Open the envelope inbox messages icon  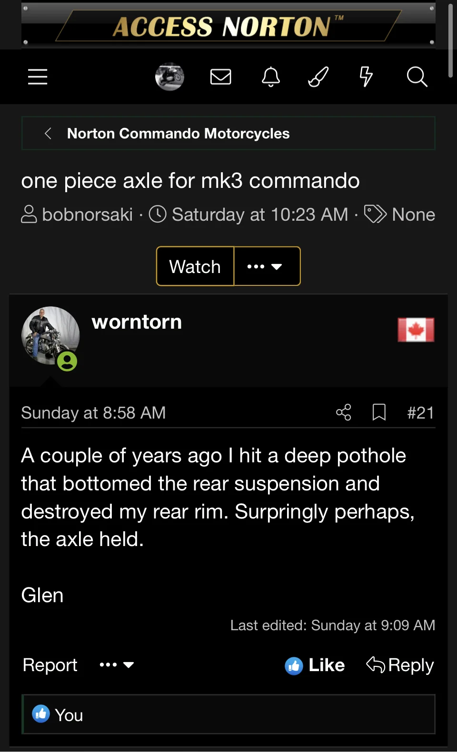pos(221,77)
